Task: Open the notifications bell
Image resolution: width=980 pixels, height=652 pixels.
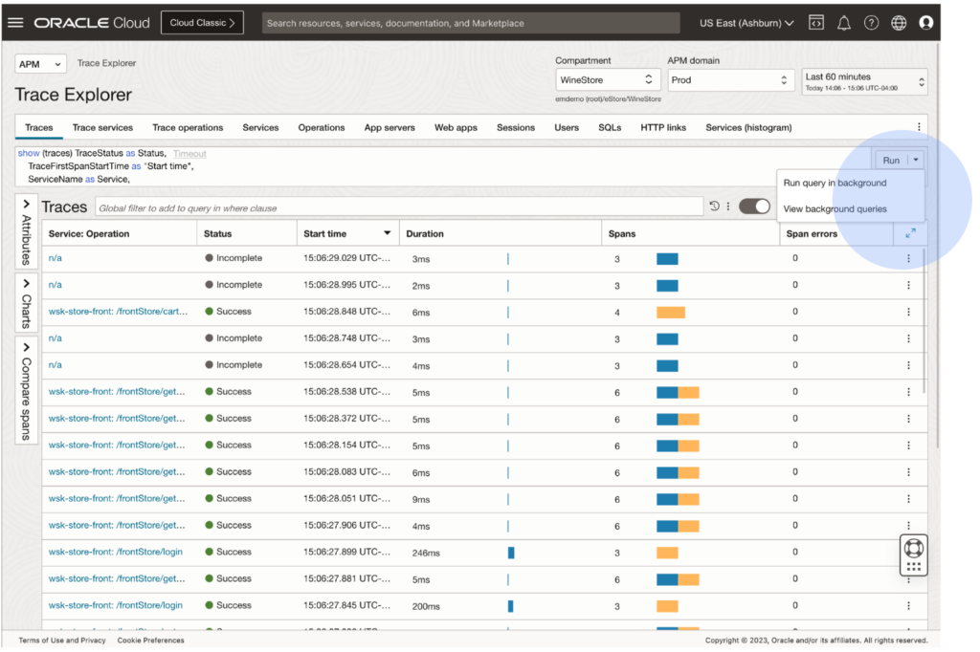Action: click(x=844, y=23)
